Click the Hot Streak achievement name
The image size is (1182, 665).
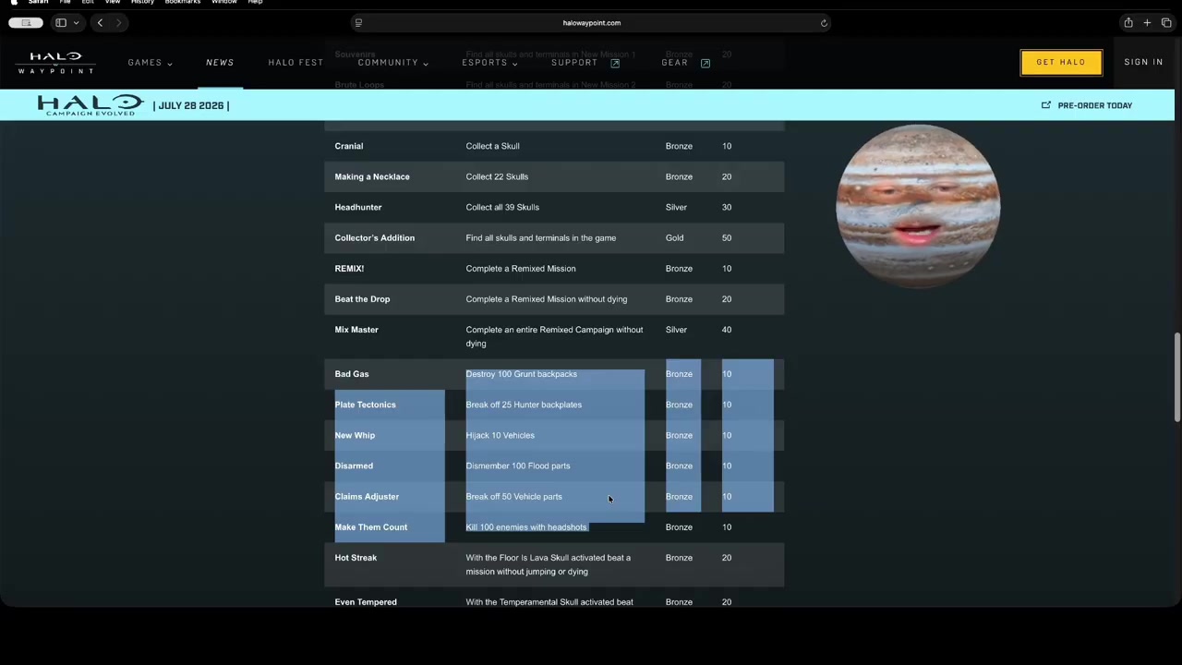coord(356,558)
